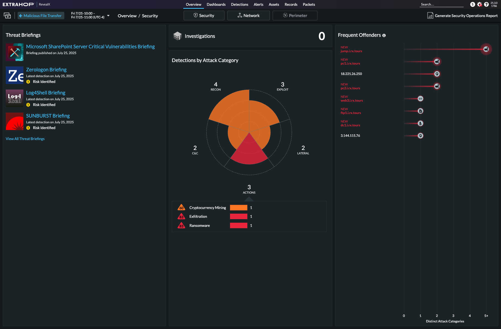The width and height of the screenshot is (501, 329).
Task: Click the Search input field
Action: [442, 4]
